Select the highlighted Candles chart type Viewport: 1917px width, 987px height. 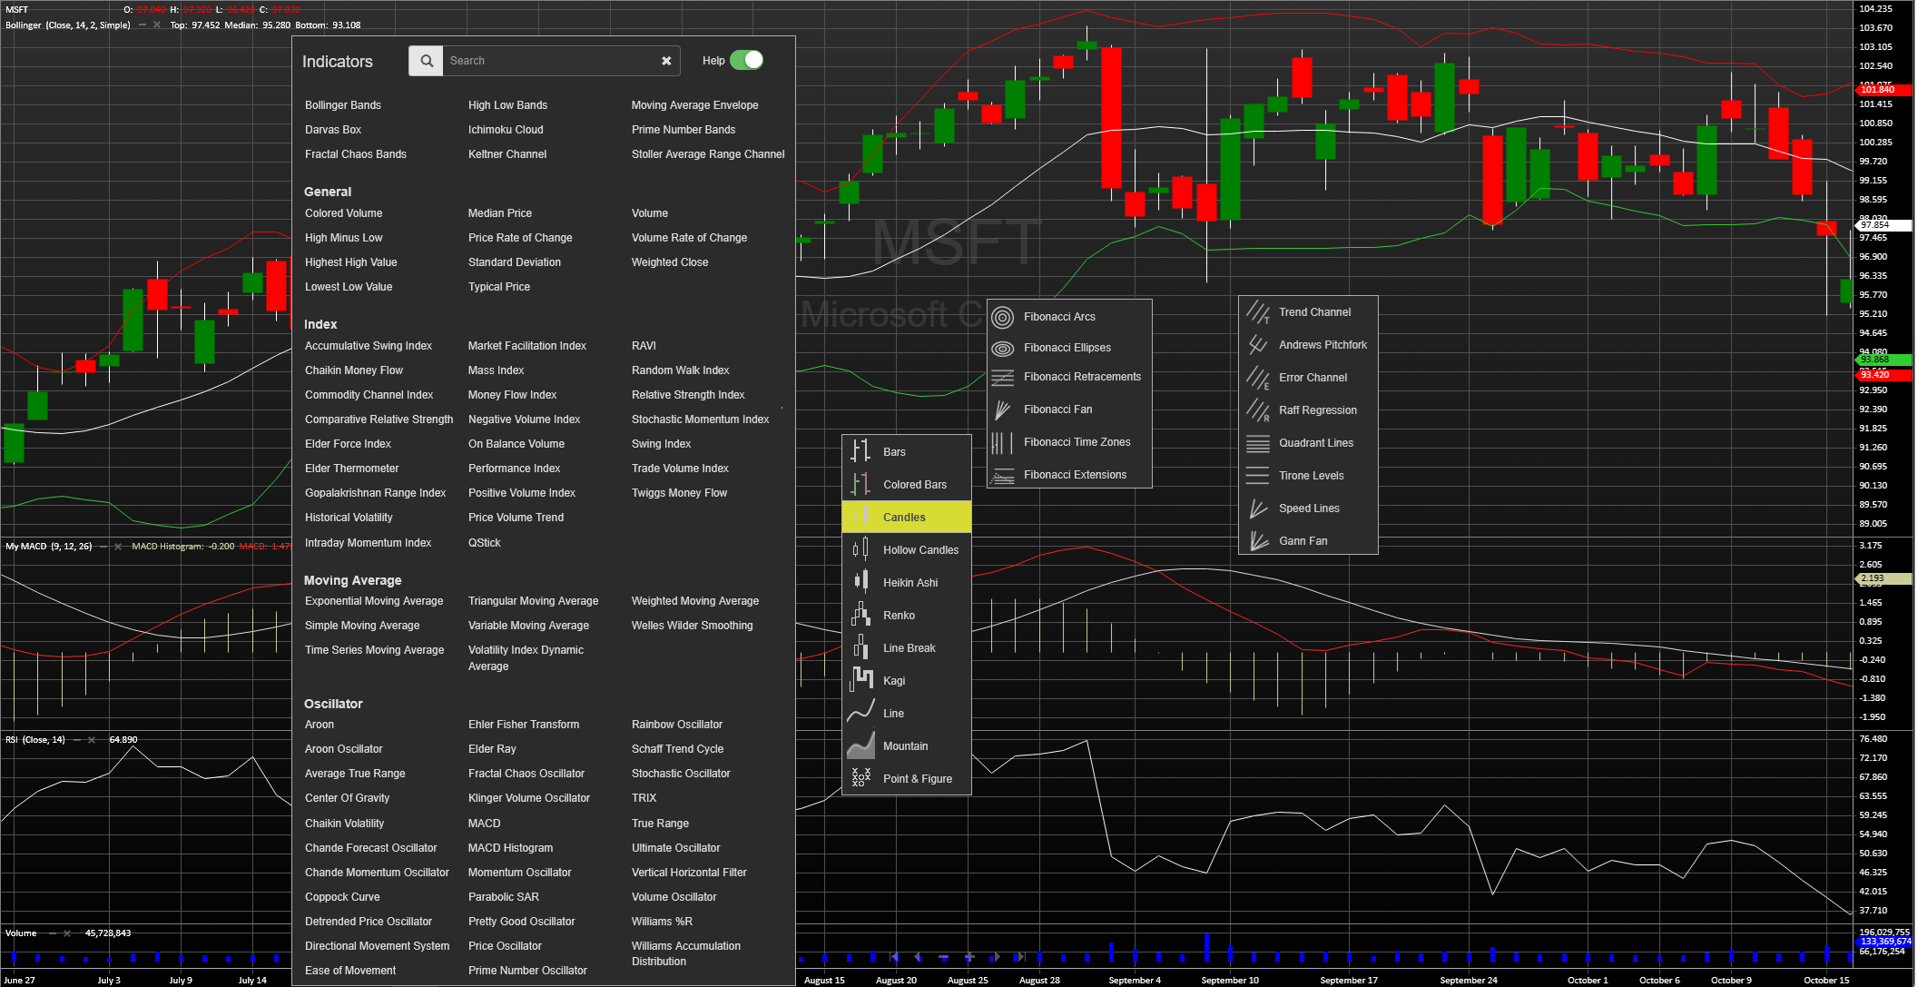907,517
